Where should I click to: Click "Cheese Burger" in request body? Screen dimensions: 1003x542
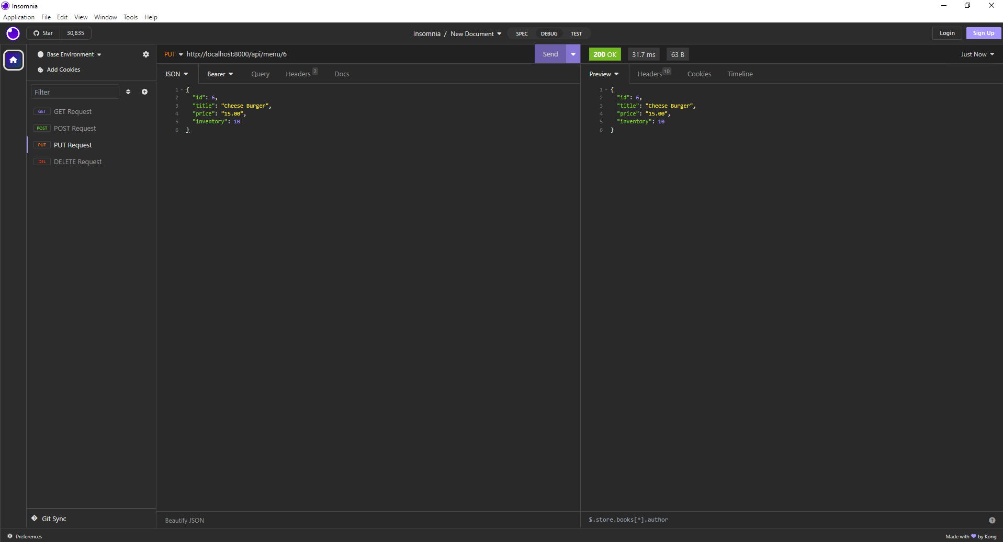pyautogui.click(x=245, y=106)
